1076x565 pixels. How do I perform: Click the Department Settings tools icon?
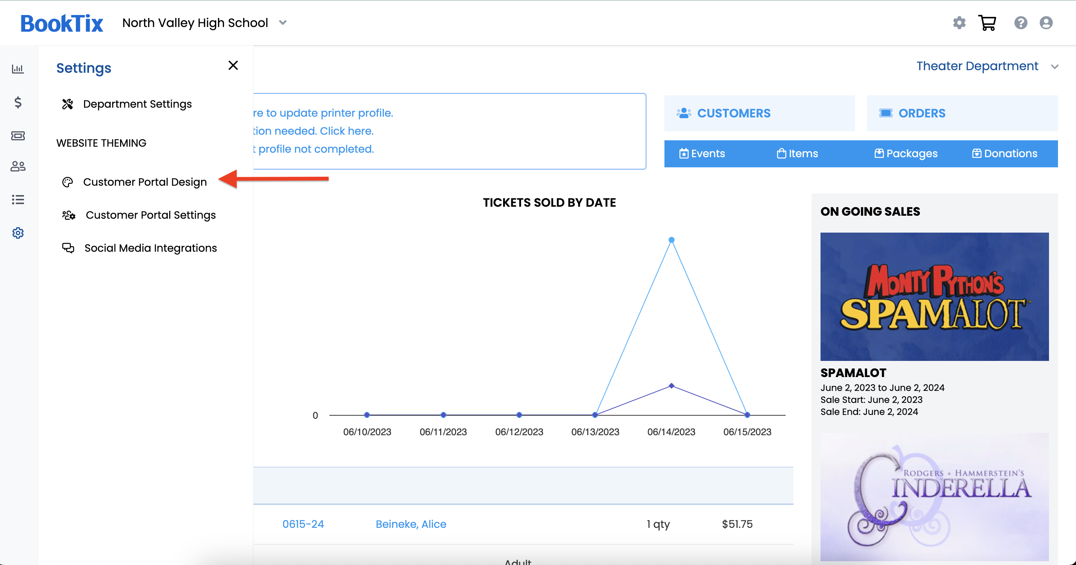click(68, 104)
